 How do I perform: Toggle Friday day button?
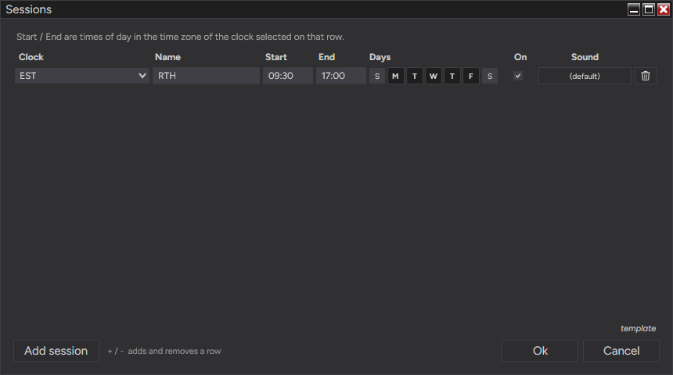point(471,77)
